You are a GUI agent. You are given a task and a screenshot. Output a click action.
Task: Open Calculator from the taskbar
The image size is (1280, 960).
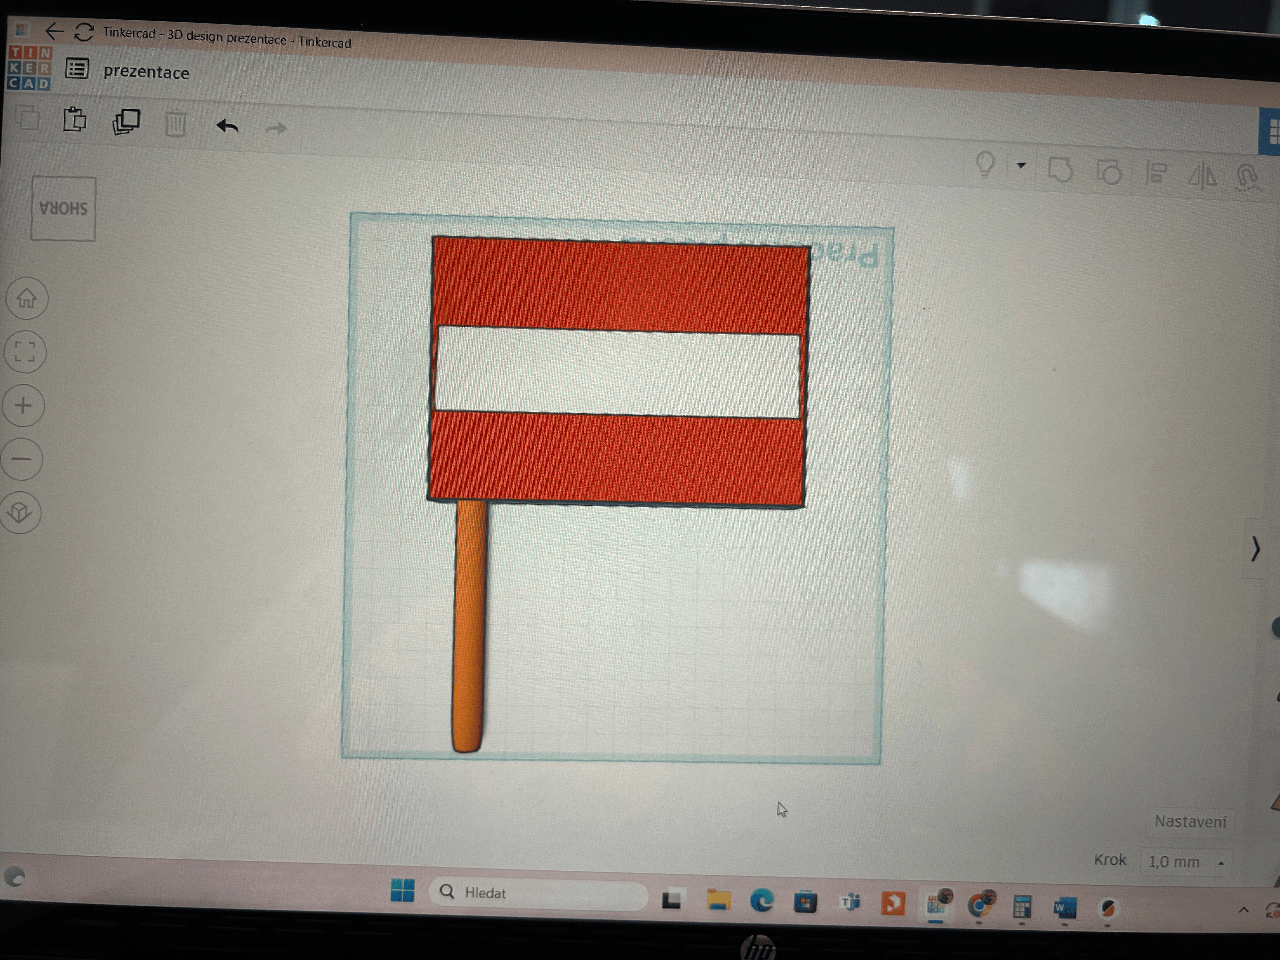point(1022,907)
